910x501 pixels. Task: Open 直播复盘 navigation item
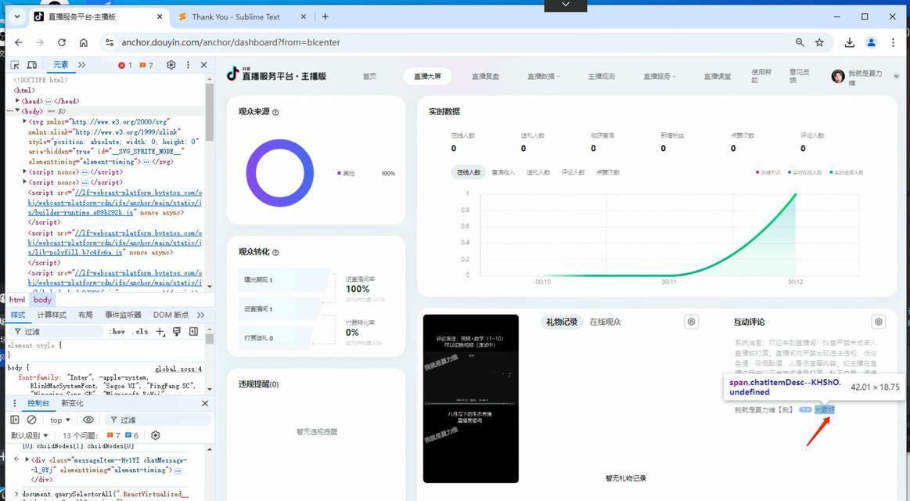(x=485, y=76)
